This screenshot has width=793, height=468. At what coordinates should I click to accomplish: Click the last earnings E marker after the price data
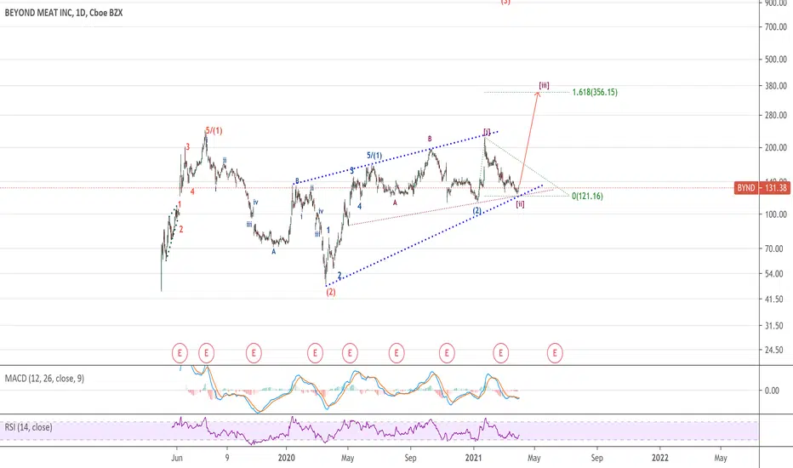(555, 353)
